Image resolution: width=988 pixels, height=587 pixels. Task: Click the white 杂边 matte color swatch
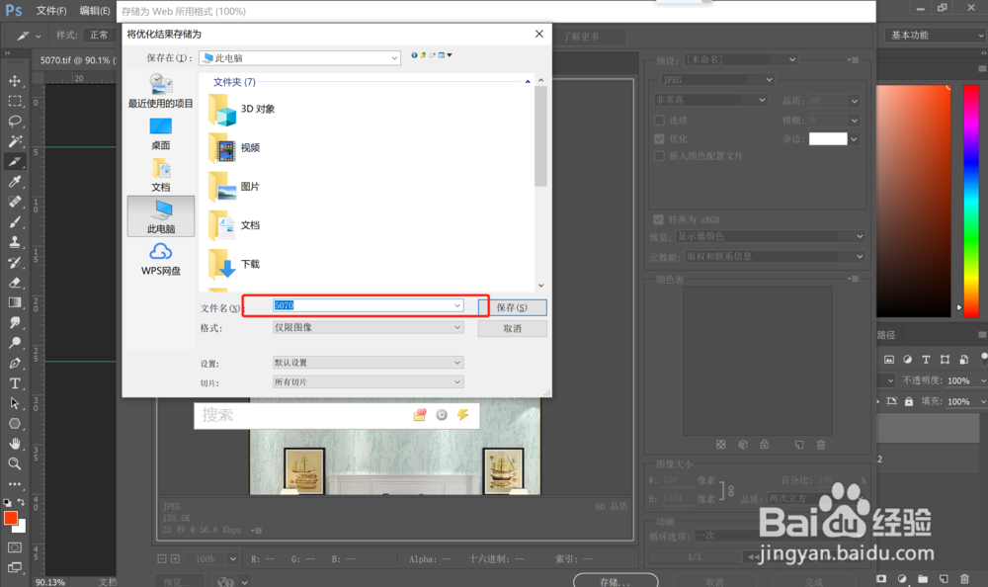click(x=827, y=138)
